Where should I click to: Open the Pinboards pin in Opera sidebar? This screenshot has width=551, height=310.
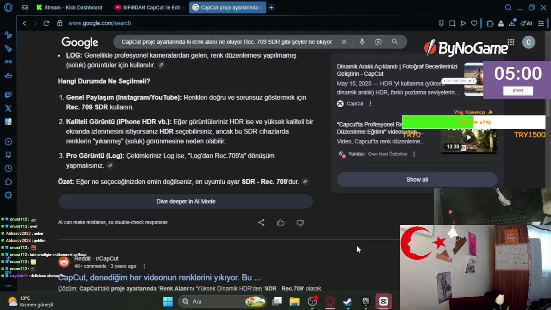pyautogui.click(x=8, y=155)
